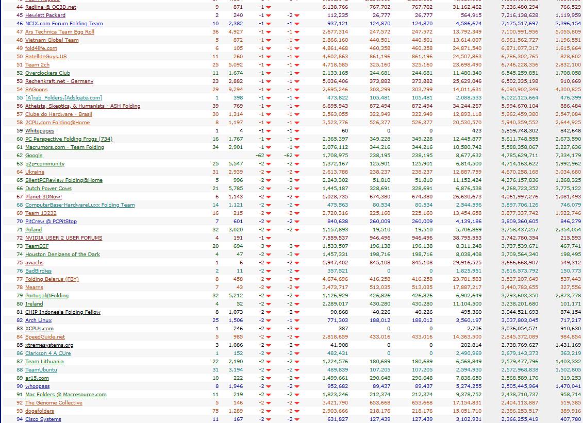Select Vietnam Global Team link
The width and height of the screenshot is (583, 423).
[52, 40]
